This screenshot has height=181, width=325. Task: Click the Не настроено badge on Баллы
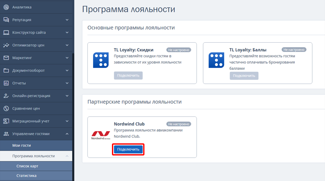[294, 50]
